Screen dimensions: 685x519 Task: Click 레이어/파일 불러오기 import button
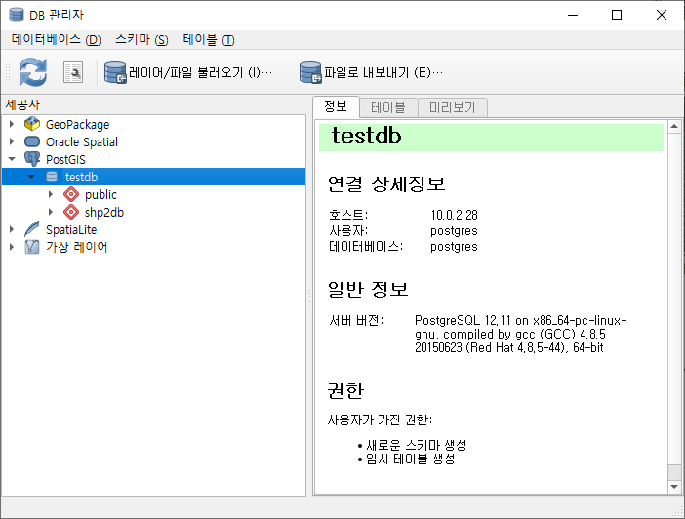[x=188, y=72]
